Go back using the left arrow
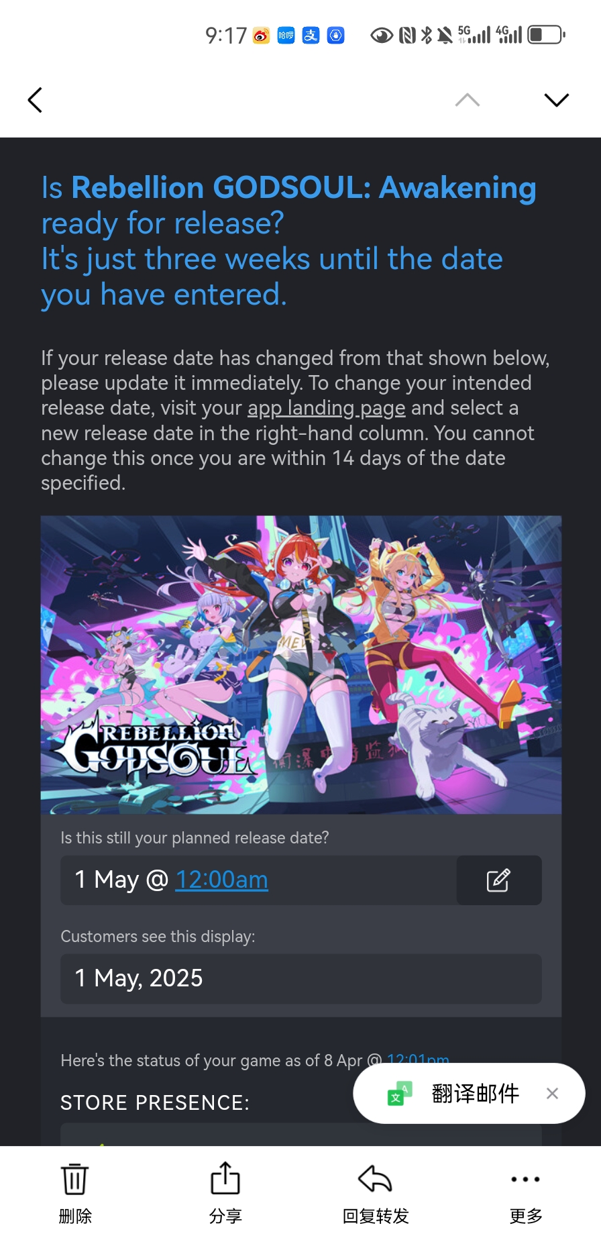Screen dimensions: 601x1240 pyautogui.click(x=36, y=100)
